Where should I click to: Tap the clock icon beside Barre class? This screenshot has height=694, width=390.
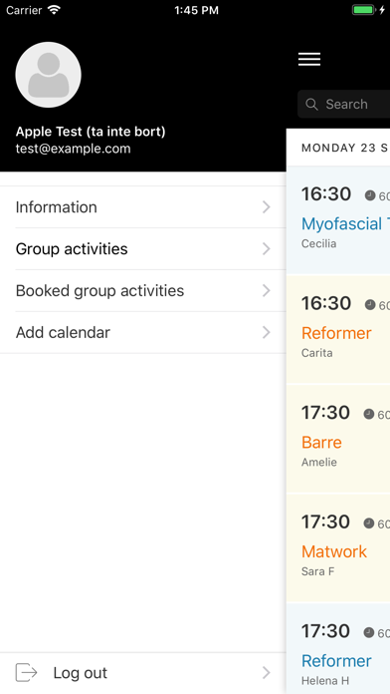[369, 414]
